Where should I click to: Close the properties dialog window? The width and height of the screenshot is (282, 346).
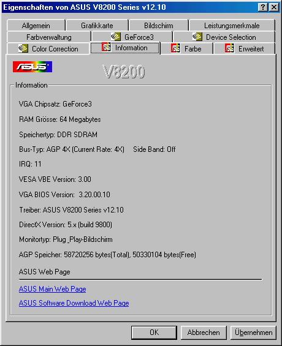click(274, 7)
